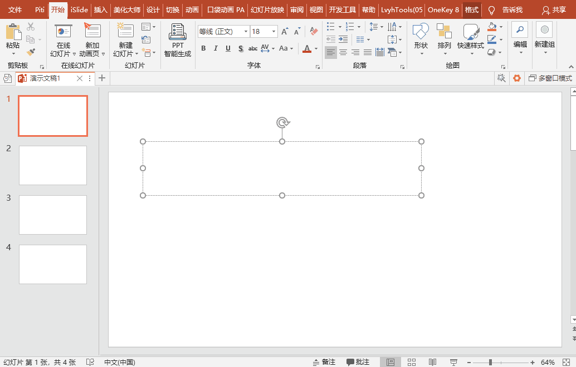Viewport: 576px width, 367px height.
Task: Click the font color A swatch
Action: (x=307, y=48)
